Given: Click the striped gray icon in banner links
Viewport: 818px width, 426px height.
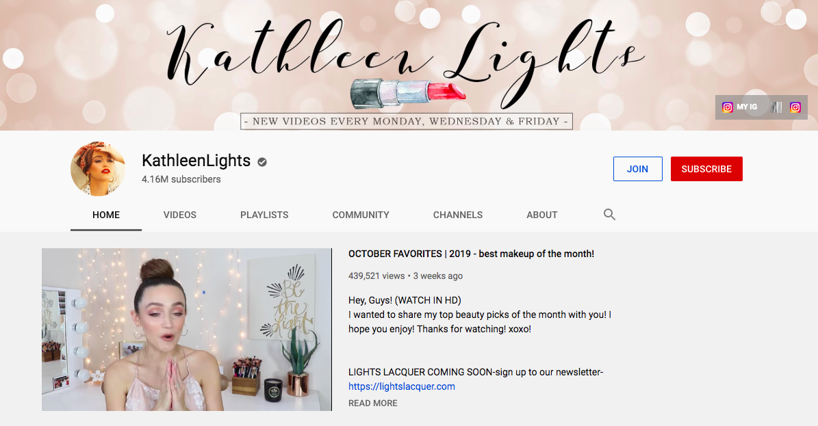Looking at the screenshot, I should coord(776,107).
